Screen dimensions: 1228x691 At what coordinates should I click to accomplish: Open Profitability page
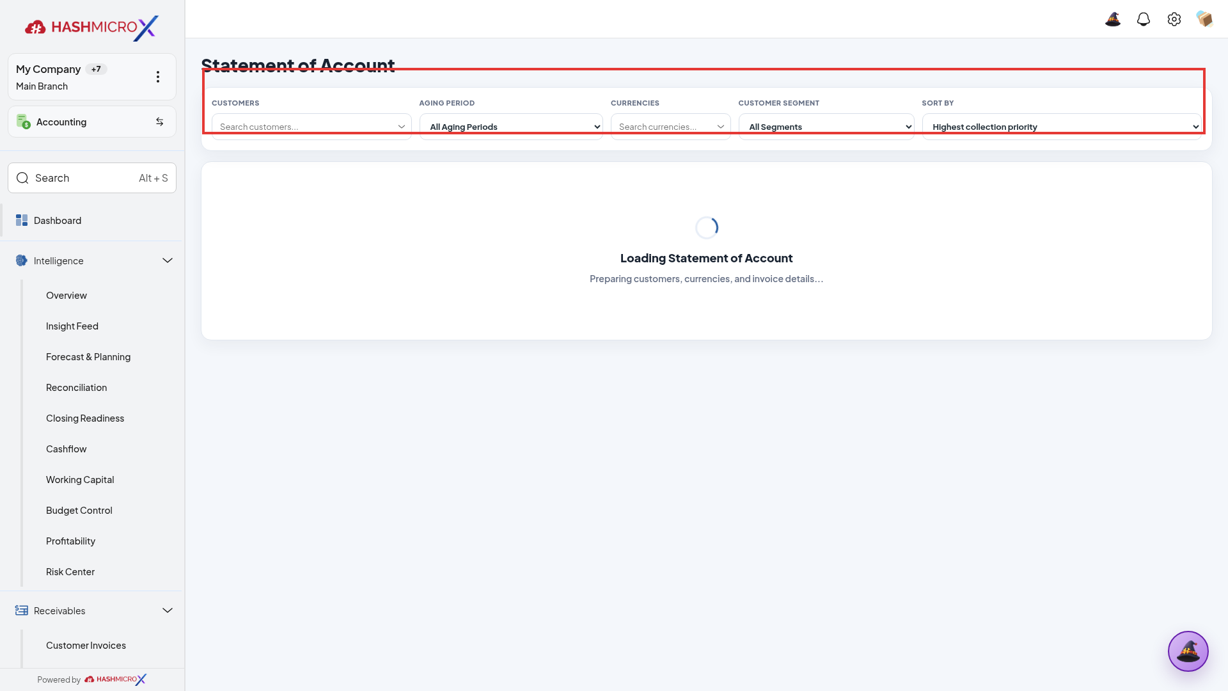click(x=71, y=541)
